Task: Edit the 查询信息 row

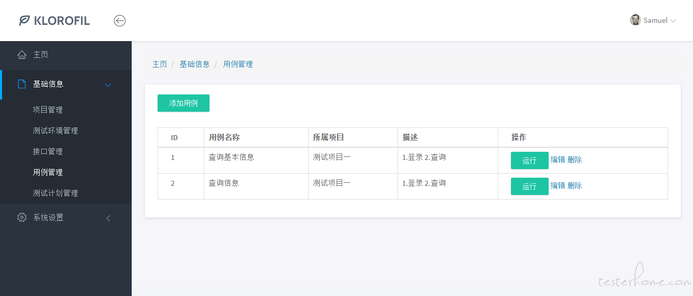Action: 558,185
